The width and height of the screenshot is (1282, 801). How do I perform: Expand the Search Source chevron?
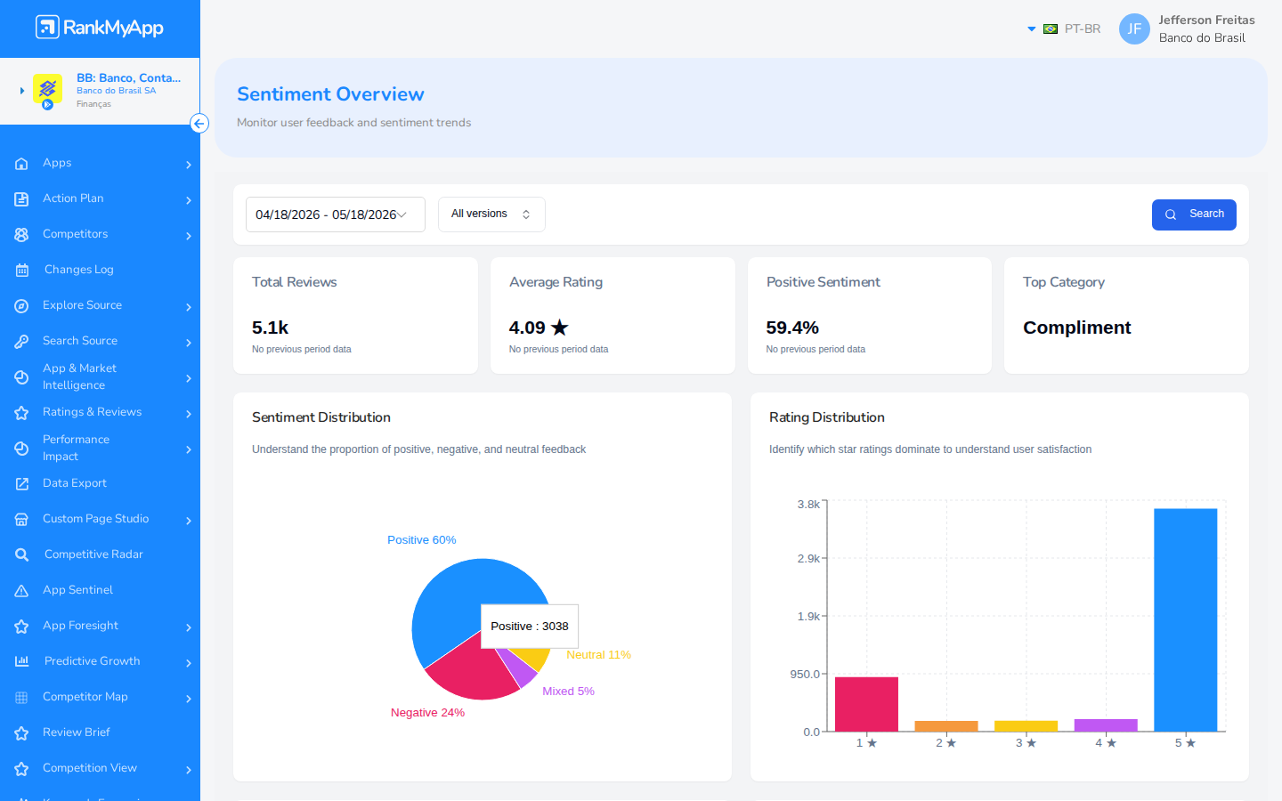tap(189, 343)
